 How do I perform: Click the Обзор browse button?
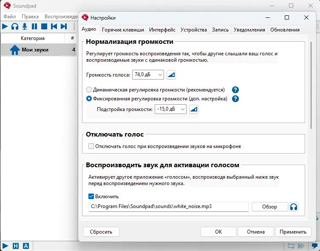269,207
